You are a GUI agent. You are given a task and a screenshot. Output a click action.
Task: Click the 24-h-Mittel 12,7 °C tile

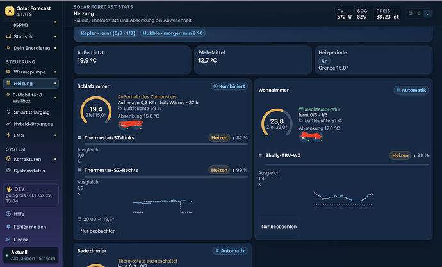[x=253, y=60]
